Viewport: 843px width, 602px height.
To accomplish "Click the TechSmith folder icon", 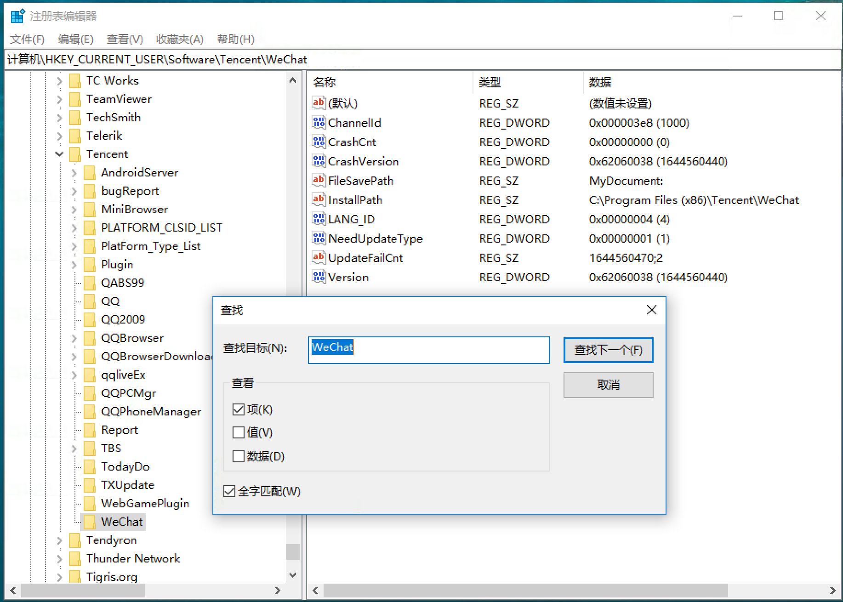I will coord(74,118).
